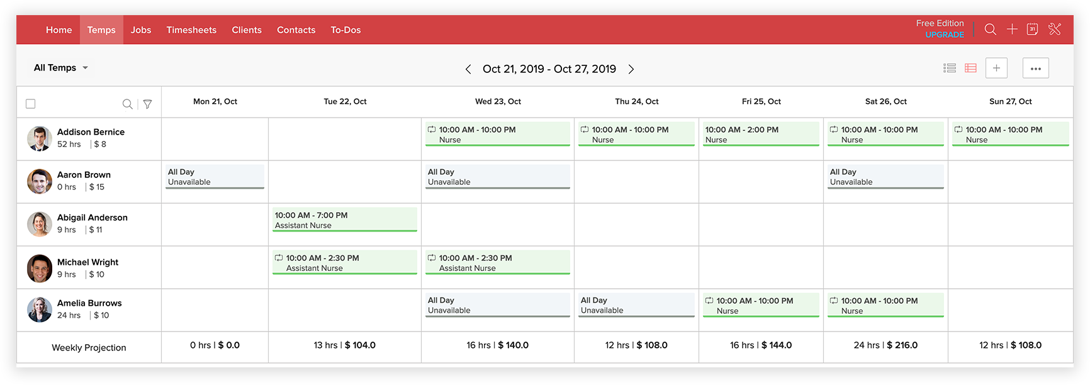Open the Contacts tab
1090x385 pixels.
pos(296,30)
